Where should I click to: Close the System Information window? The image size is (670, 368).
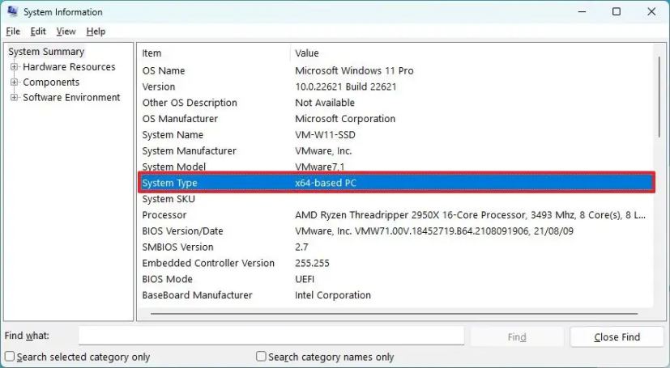(x=651, y=11)
